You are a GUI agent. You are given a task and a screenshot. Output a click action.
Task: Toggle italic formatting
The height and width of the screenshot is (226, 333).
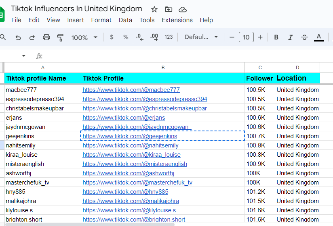point(290,37)
